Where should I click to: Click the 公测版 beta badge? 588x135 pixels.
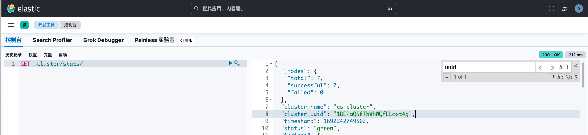[186, 41]
